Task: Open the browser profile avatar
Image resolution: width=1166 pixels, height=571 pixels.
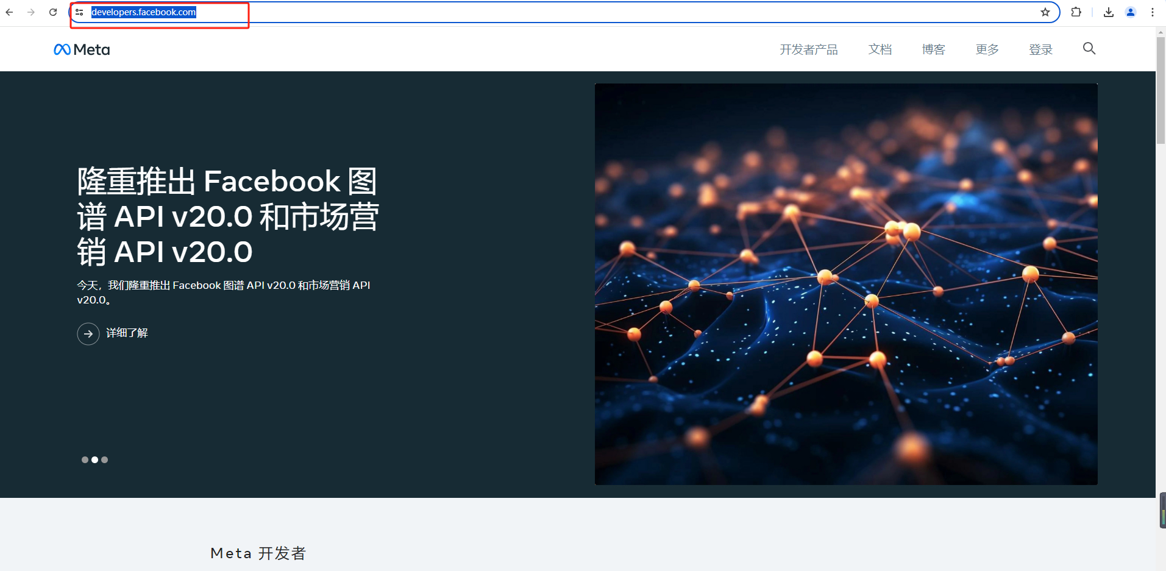Action: point(1131,12)
